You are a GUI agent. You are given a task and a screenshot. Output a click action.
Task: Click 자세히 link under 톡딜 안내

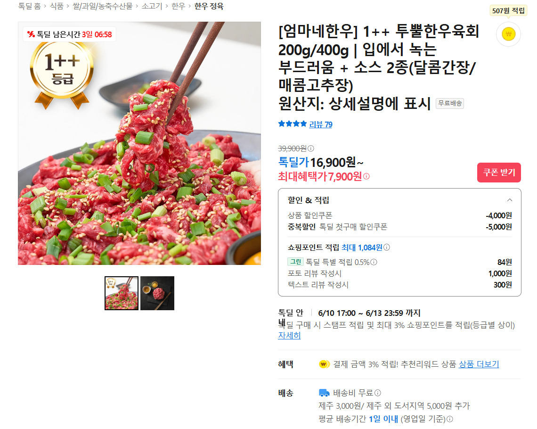289,336
